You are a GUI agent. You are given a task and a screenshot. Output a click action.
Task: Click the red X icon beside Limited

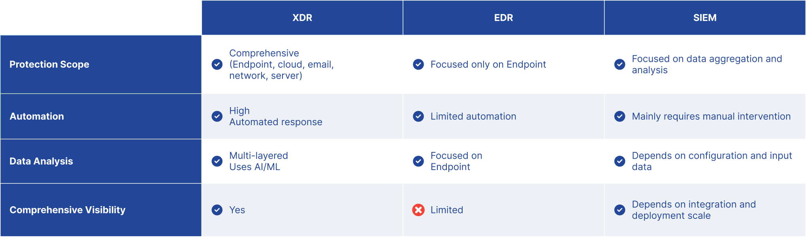point(418,210)
